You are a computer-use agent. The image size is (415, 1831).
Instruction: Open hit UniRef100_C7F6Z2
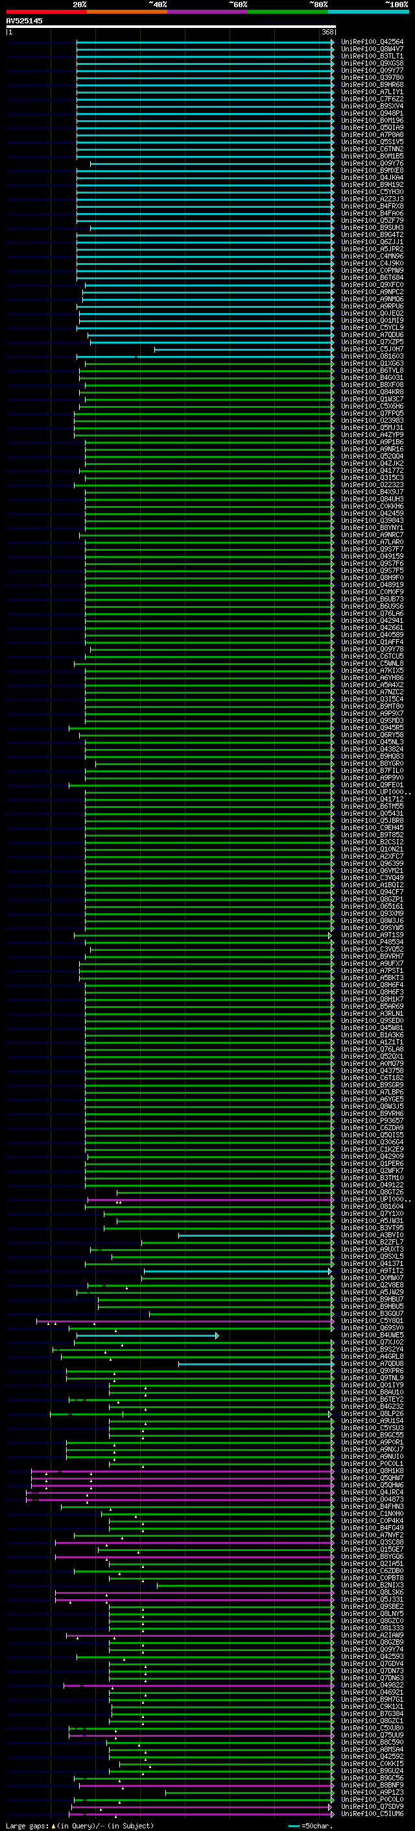tap(372, 99)
